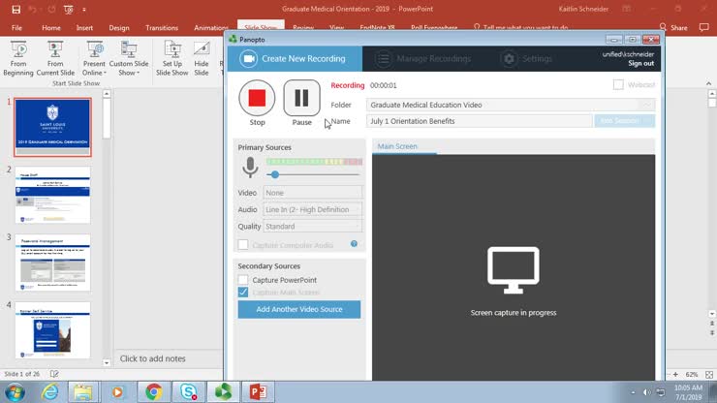Click Add Another Video Source button
Screen dimensions: 717x403
pyautogui.click(x=298, y=309)
